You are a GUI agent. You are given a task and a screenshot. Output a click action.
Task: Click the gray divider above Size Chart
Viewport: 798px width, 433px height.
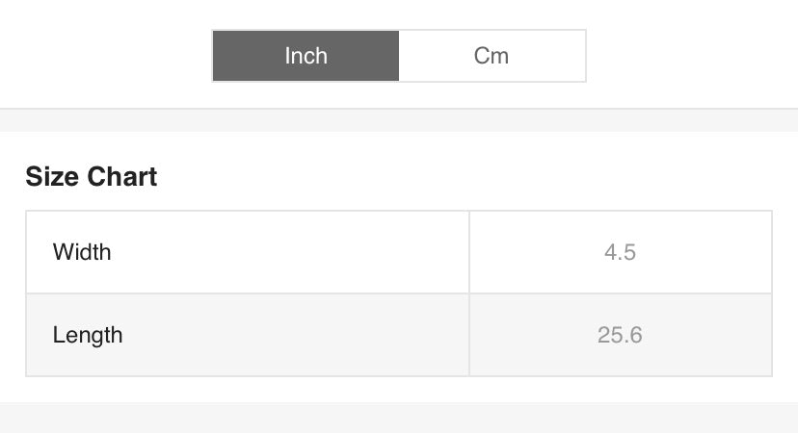399,120
